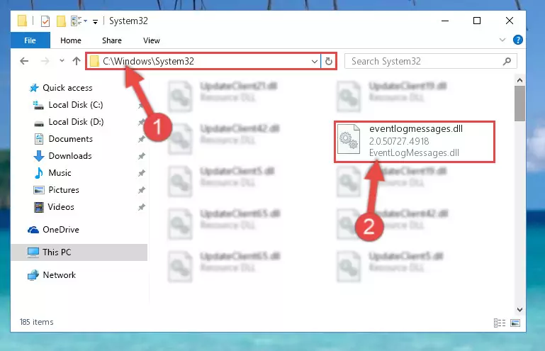Click the Downloads blue arrow icon
The height and width of the screenshot is (351, 545).
point(39,156)
